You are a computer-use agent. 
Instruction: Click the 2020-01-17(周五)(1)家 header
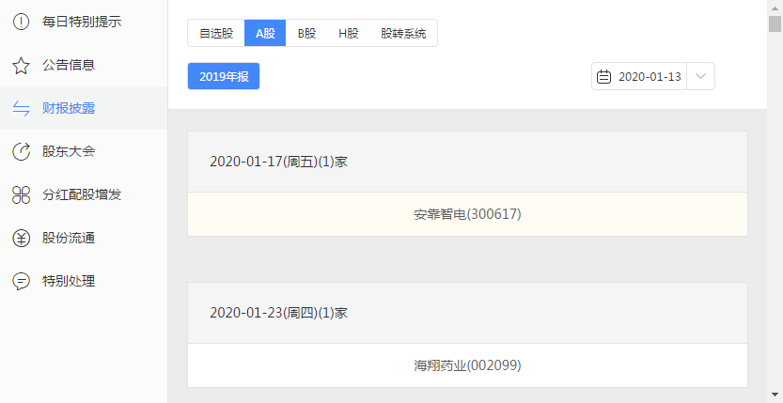467,162
